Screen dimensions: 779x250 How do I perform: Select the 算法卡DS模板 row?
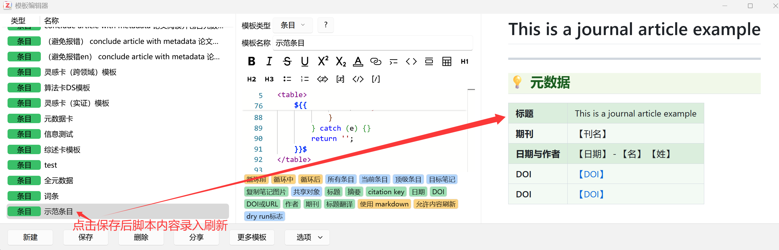tap(118, 88)
